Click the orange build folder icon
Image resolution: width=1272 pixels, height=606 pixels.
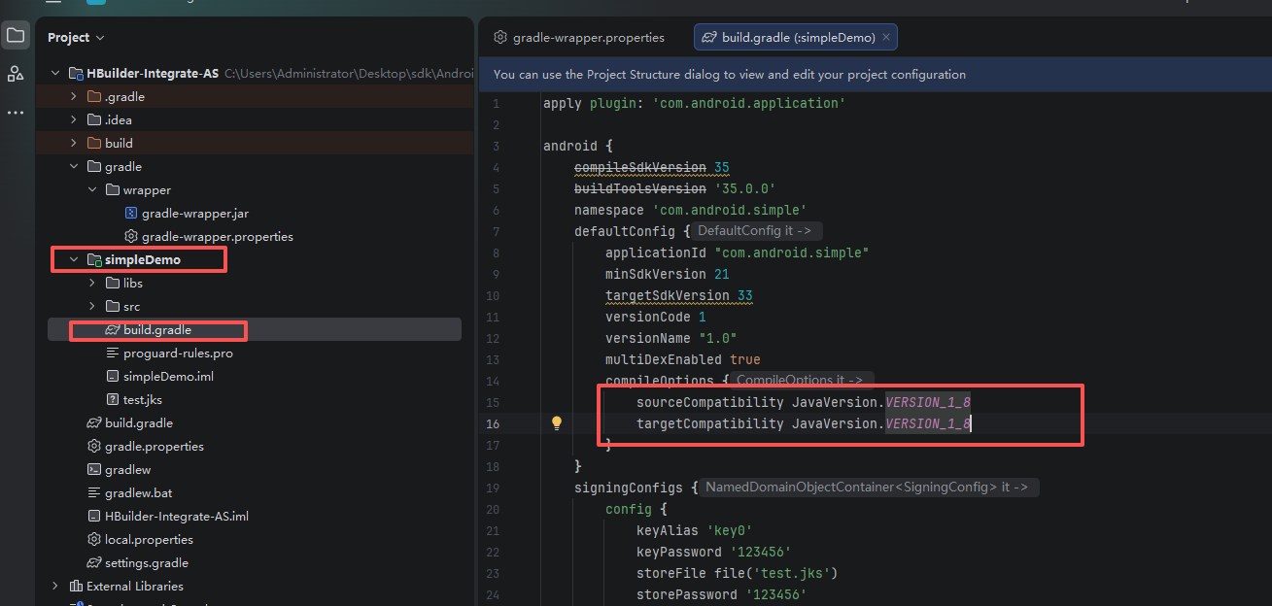94,143
